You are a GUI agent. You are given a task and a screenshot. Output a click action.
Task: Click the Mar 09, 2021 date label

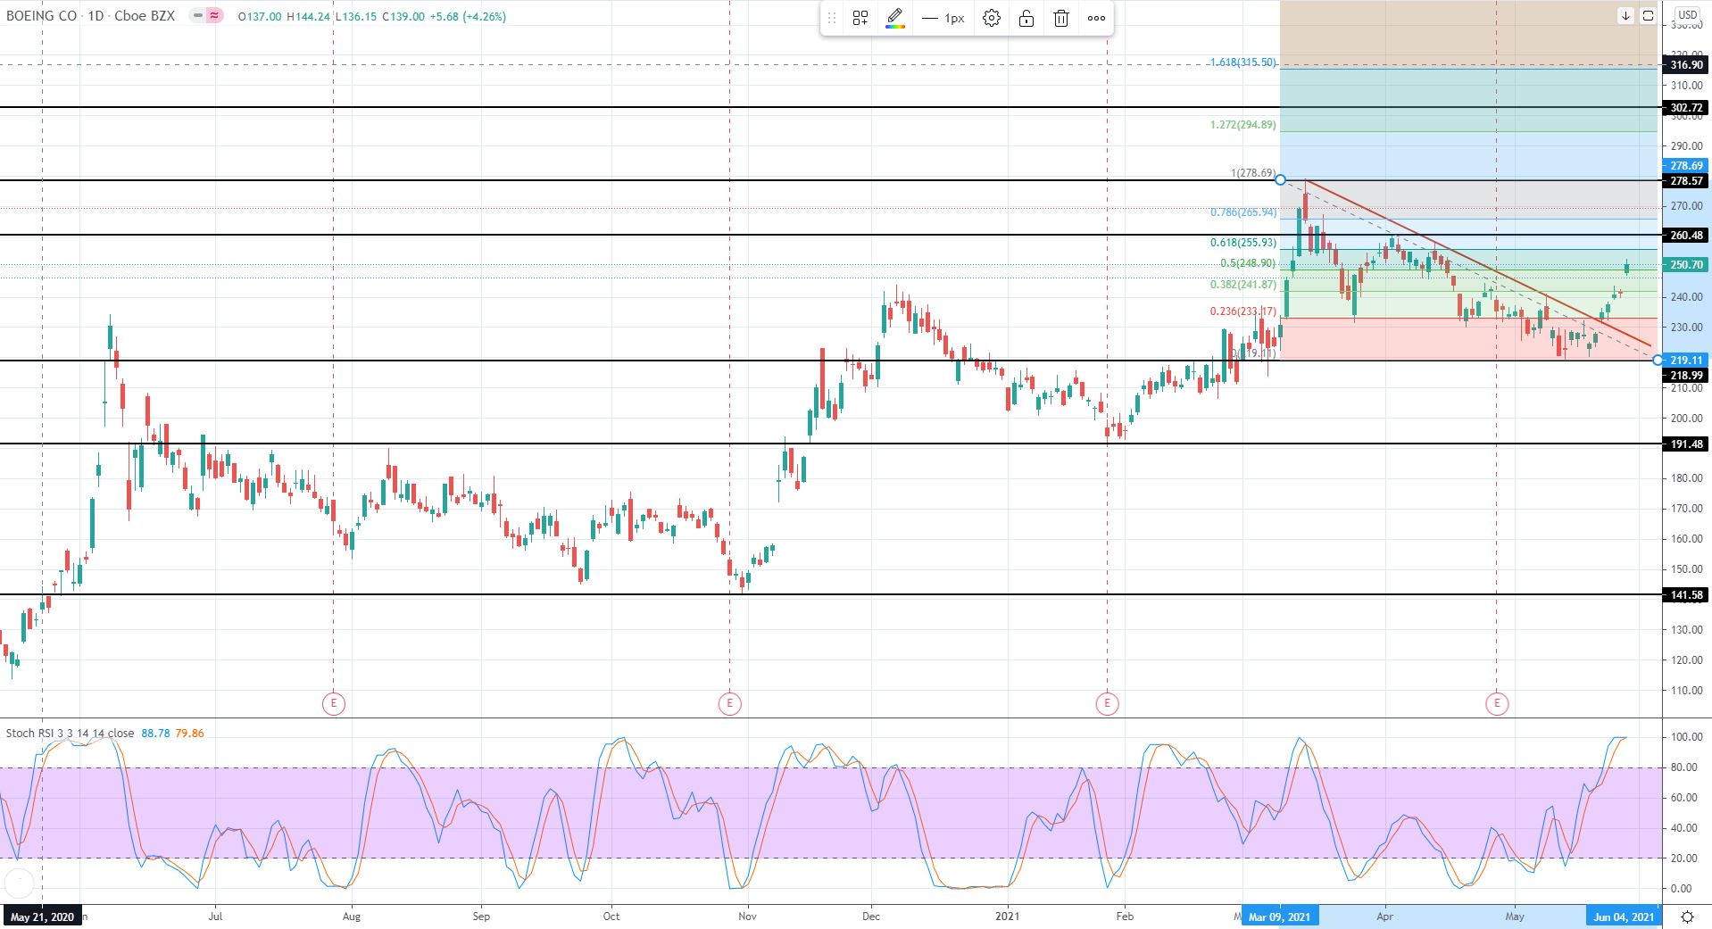point(1279,917)
